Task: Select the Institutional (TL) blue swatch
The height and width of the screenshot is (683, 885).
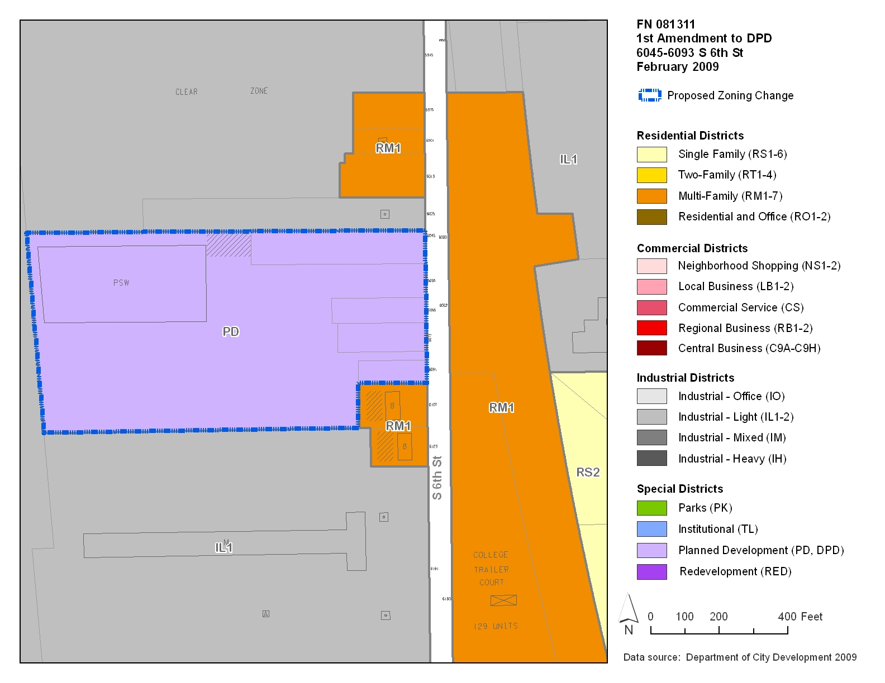Action: point(651,529)
